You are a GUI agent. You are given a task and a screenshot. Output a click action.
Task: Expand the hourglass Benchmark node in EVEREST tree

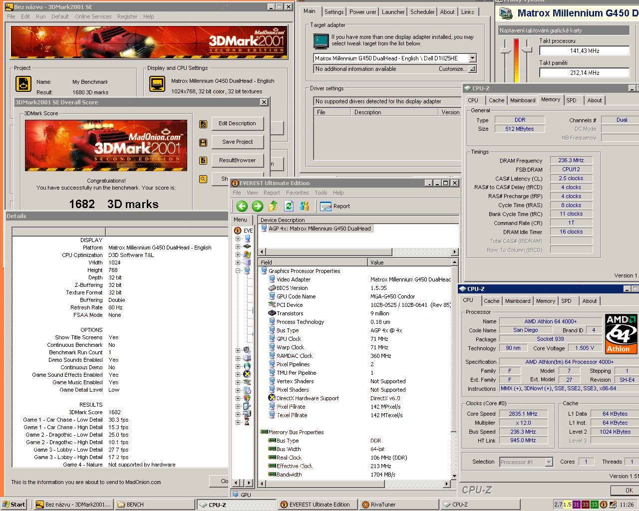point(238,422)
